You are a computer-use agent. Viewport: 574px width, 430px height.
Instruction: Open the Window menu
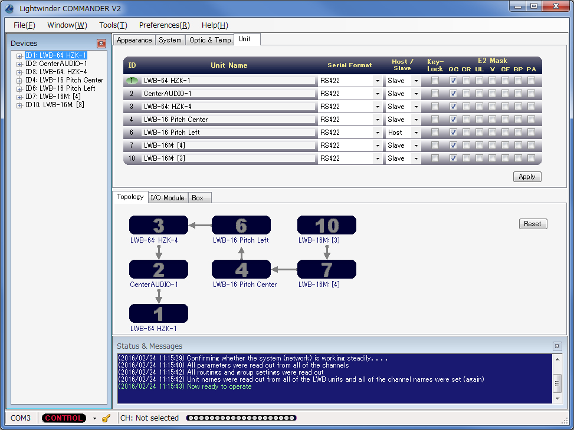point(67,25)
